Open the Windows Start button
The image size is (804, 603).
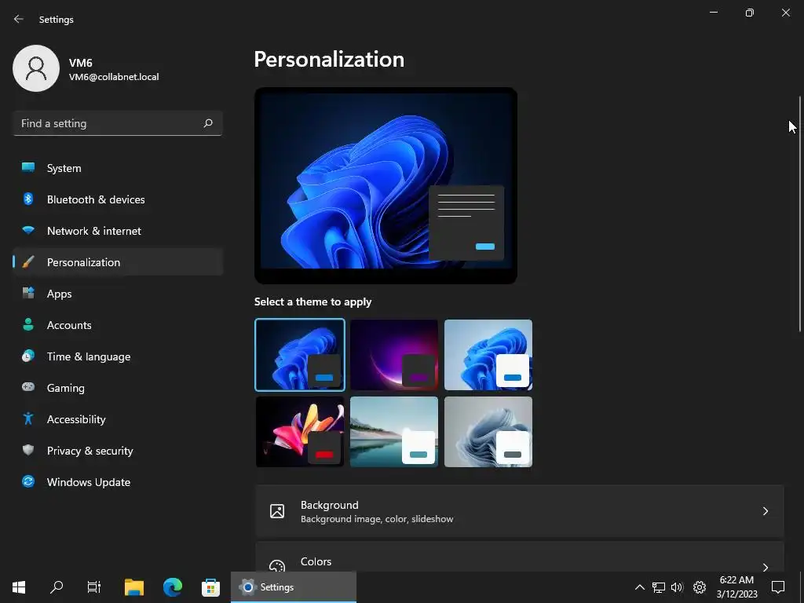click(19, 587)
